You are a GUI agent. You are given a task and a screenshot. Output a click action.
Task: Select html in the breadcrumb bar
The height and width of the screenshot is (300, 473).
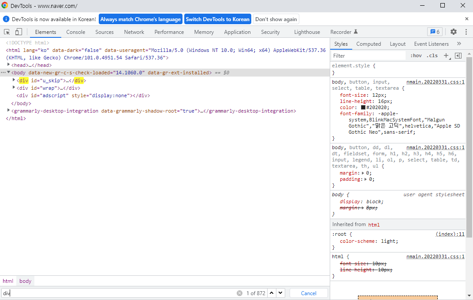(x=8, y=281)
